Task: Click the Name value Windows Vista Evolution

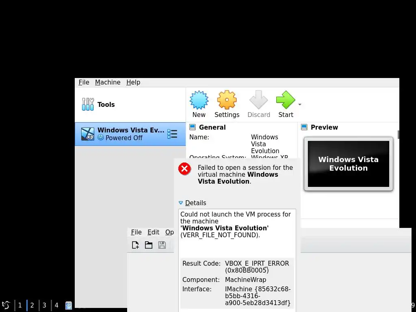Action: point(265,144)
